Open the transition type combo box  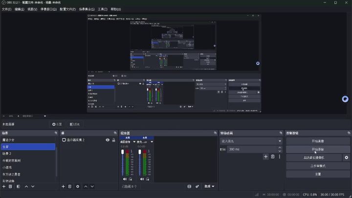tap(251, 141)
